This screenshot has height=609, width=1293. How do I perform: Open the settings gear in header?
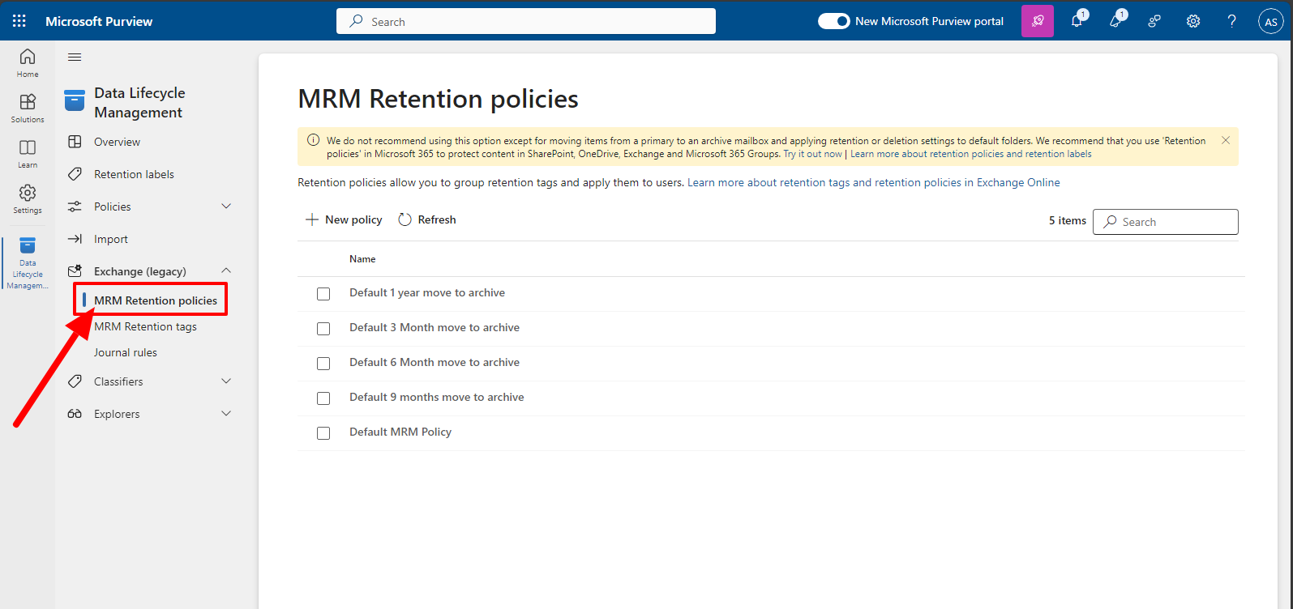1193,21
